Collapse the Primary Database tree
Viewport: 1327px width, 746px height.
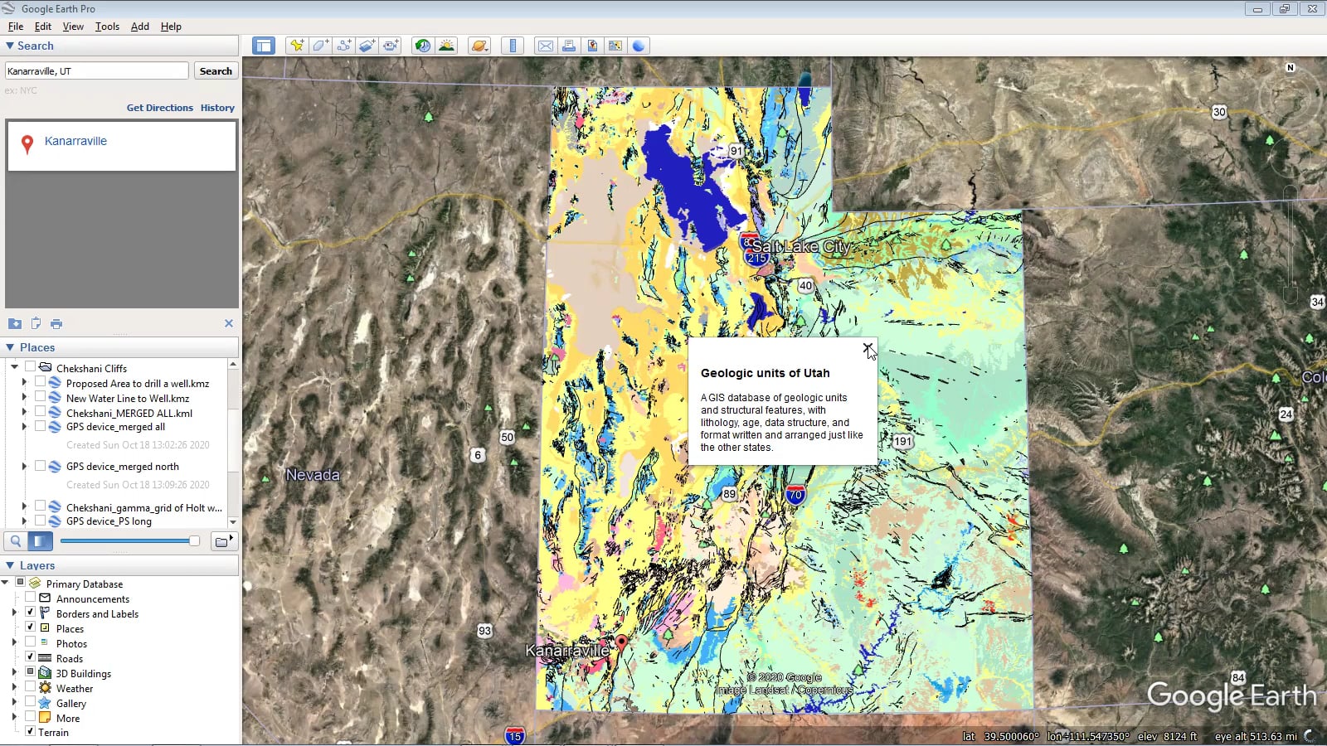point(5,583)
